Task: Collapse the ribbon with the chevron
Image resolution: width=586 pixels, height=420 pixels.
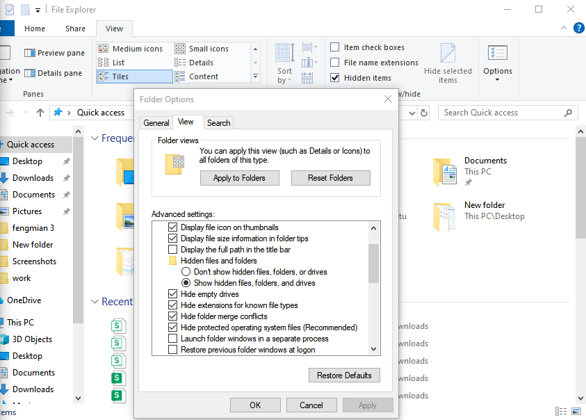Action: pyautogui.click(x=563, y=28)
